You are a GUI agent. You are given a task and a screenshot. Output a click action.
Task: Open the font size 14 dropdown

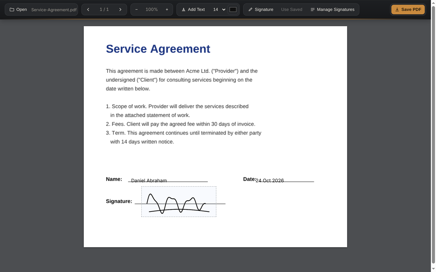pos(219,10)
